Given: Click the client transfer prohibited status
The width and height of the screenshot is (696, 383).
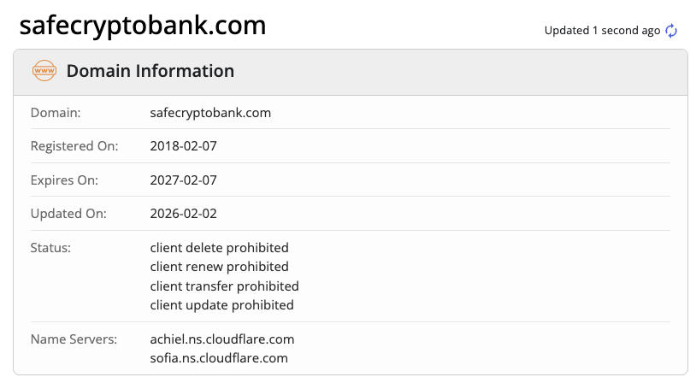Looking at the screenshot, I should (x=224, y=286).
